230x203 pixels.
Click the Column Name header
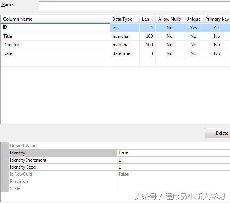[x=55, y=19]
